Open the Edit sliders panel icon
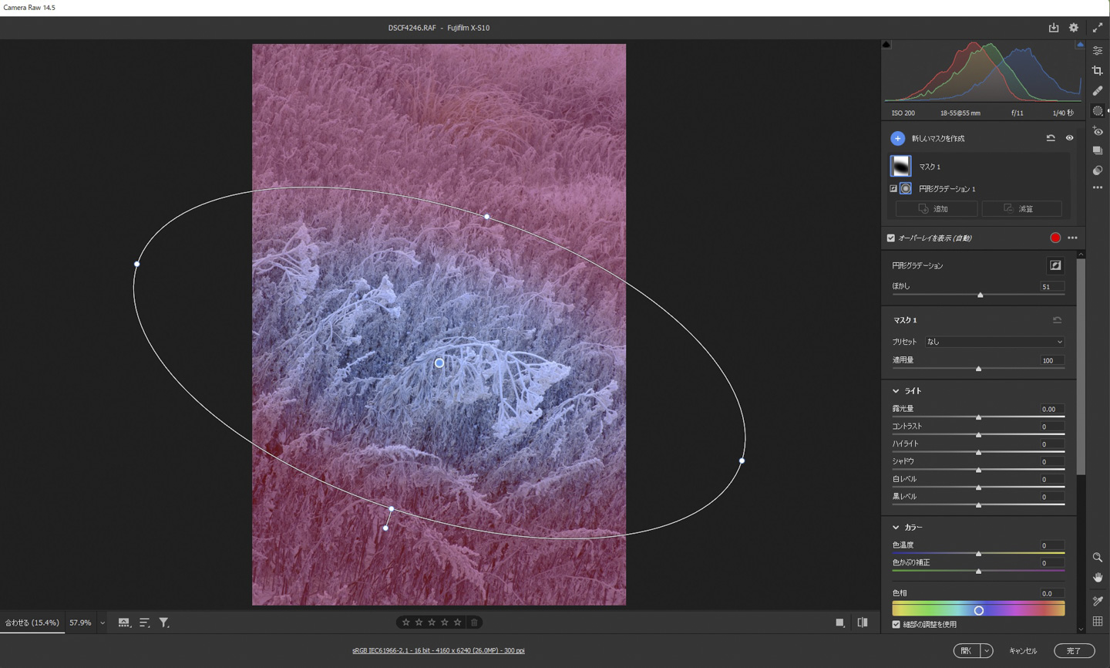 coord(1098,50)
